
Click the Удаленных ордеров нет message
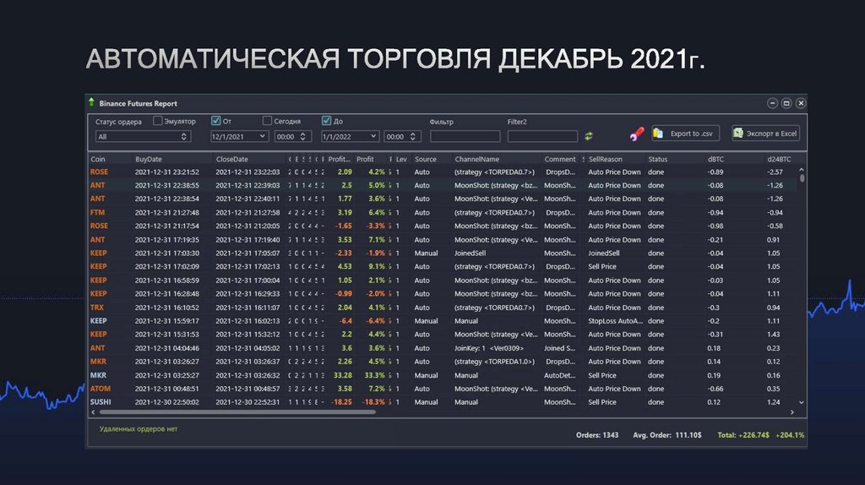tap(139, 428)
